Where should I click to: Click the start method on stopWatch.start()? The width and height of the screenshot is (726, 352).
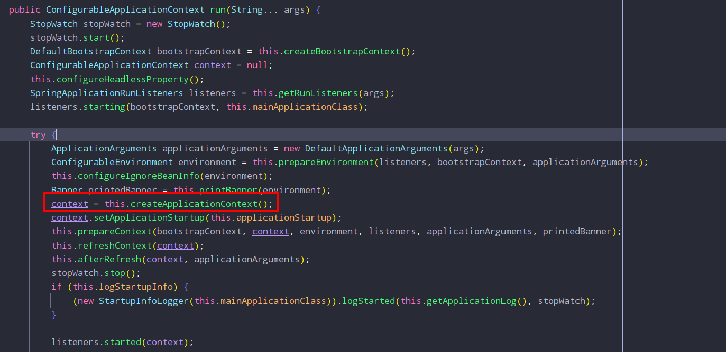[96, 37]
